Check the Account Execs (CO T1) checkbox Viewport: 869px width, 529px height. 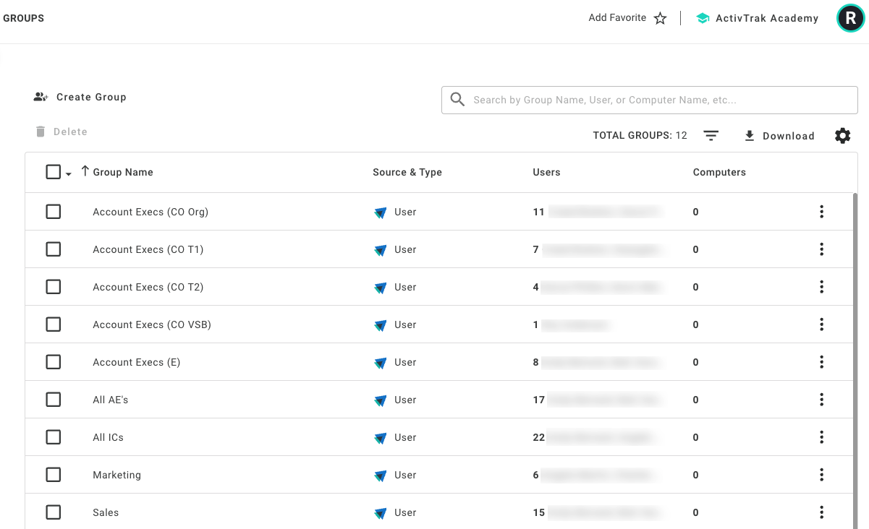tap(53, 249)
